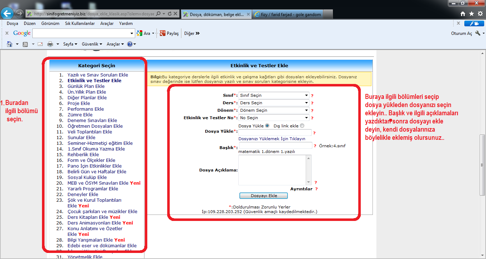Click the RSS feeds icon
Screen dimensions: 486x259
[x=25, y=44]
